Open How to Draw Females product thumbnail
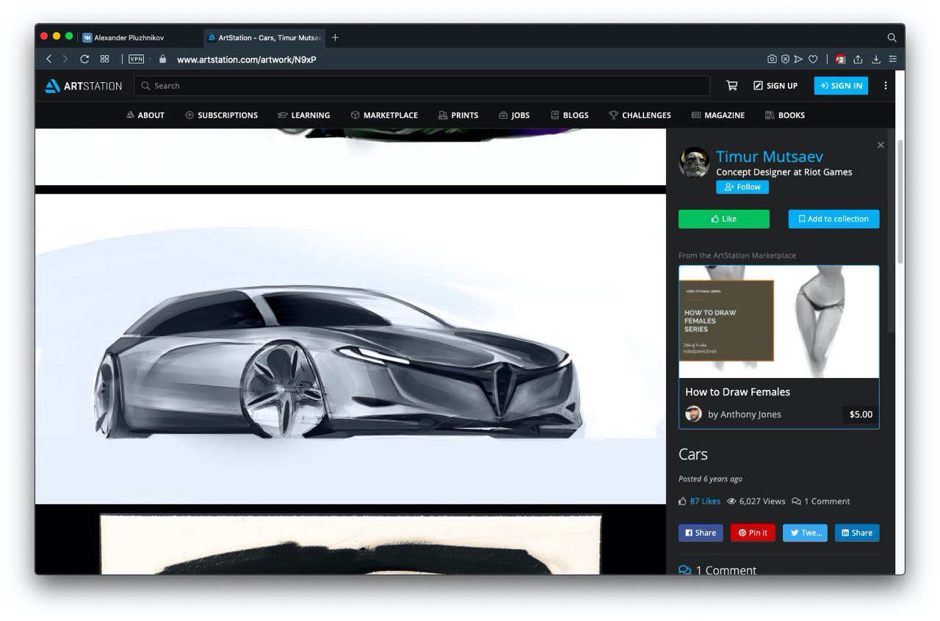940x621 pixels. [x=778, y=322]
